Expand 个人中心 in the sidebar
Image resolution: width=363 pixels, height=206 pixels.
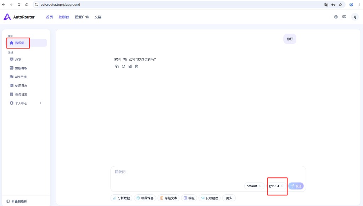click(27, 103)
